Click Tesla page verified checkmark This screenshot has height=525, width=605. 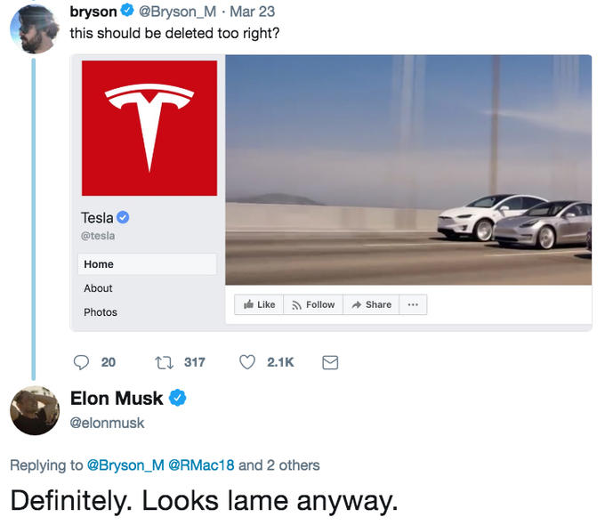123,218
